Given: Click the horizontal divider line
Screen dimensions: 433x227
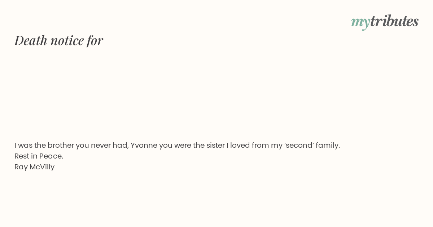Looking at the screenshot, I should [x=216, y=128].
